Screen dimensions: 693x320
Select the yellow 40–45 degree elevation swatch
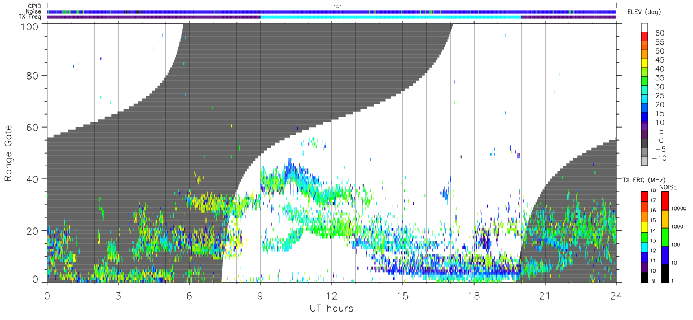click(645, 64)
